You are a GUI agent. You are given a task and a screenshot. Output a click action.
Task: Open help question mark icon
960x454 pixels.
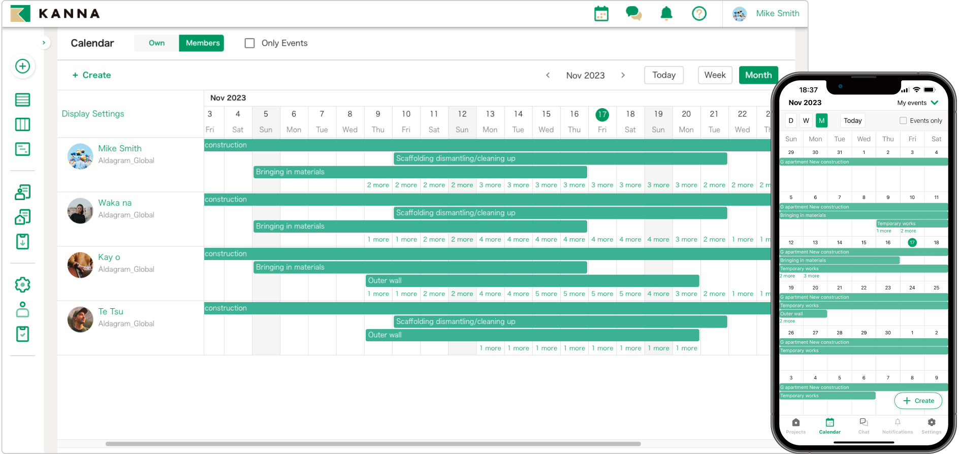pos(699,14)
